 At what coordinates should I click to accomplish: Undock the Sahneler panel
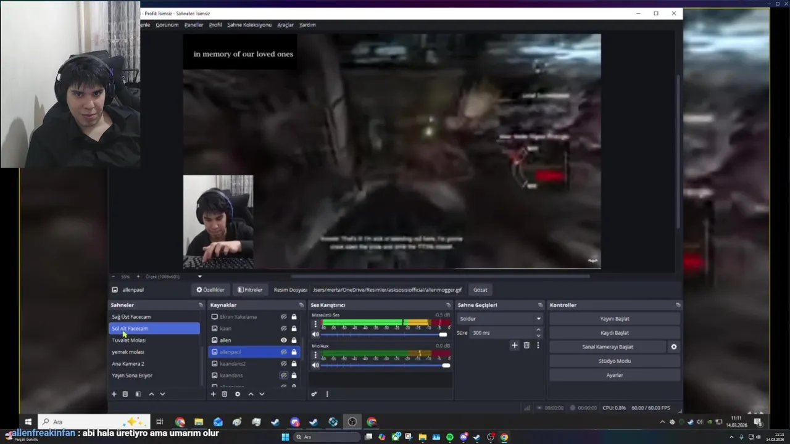pos(201,305)
